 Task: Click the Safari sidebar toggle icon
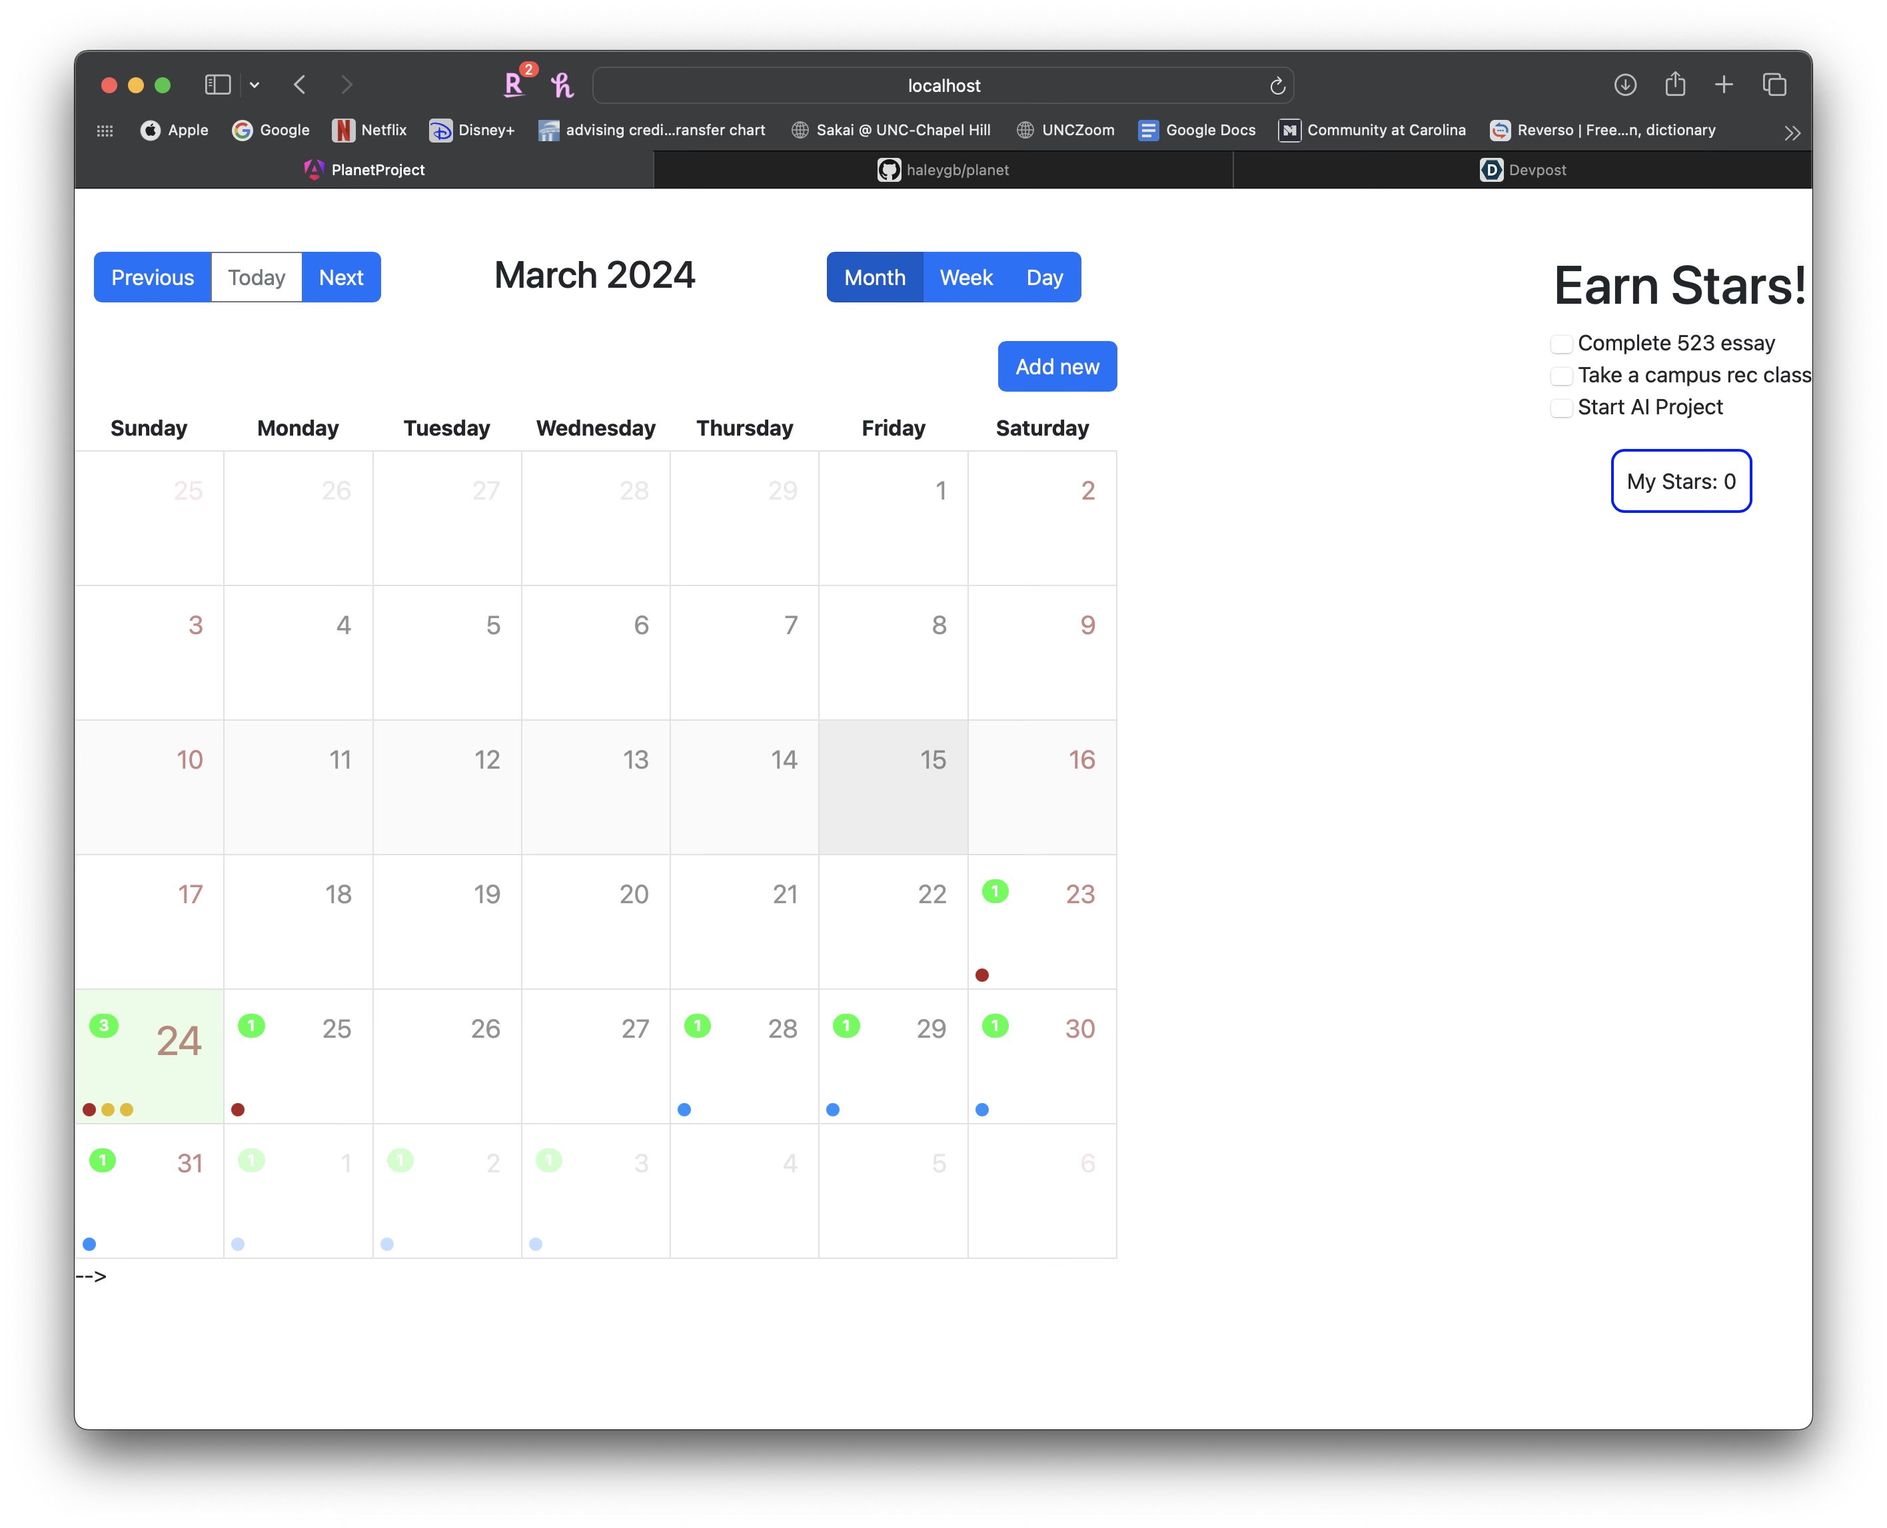pos(217,85)
